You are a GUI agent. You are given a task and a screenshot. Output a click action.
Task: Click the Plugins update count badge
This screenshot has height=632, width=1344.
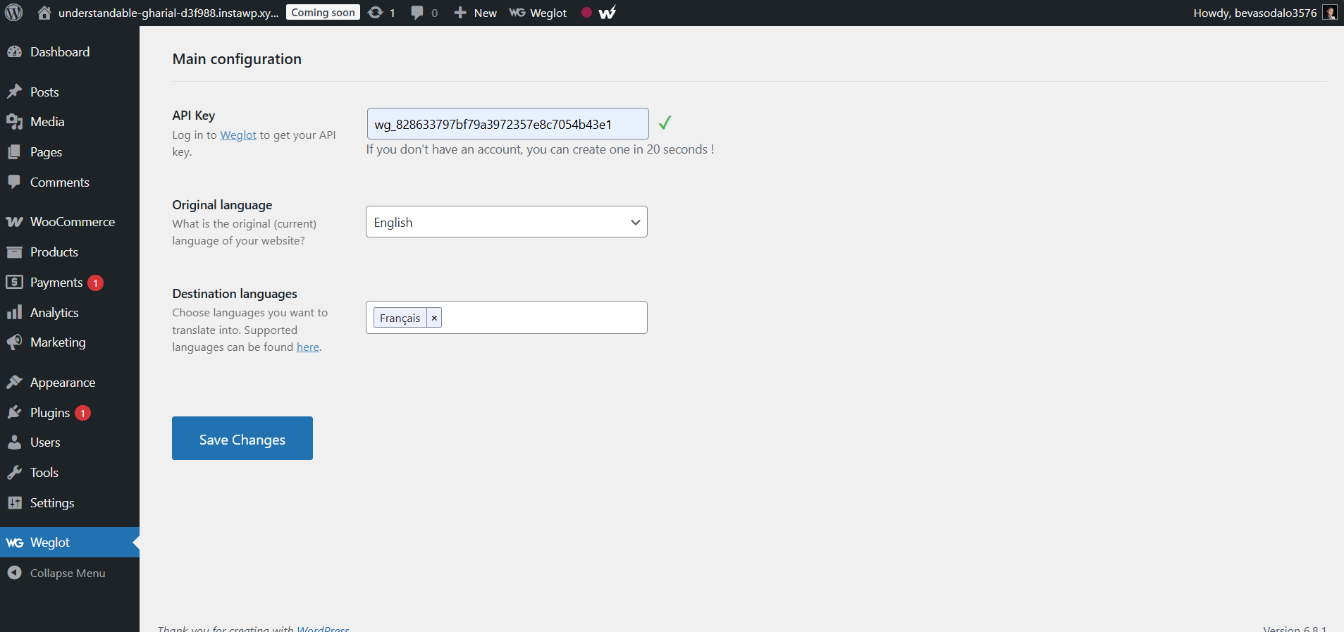click(82, 413)
